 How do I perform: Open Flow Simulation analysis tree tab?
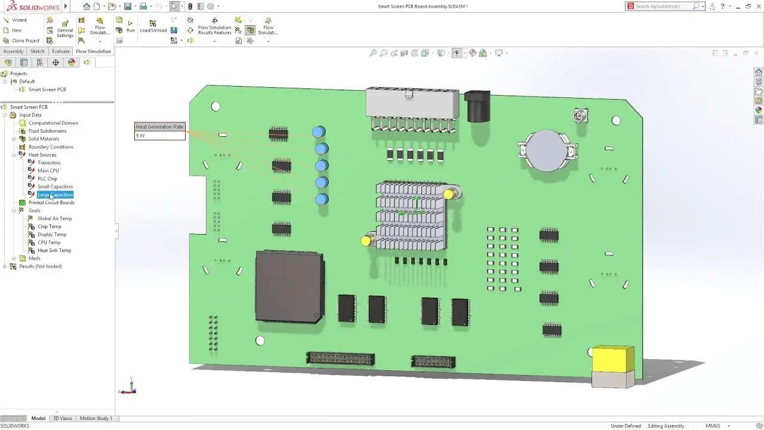(x=87, y=62)
